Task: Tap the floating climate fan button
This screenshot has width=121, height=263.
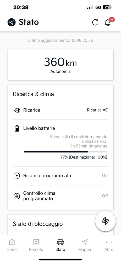Action: pyautogui.click(x=106, y=221)
